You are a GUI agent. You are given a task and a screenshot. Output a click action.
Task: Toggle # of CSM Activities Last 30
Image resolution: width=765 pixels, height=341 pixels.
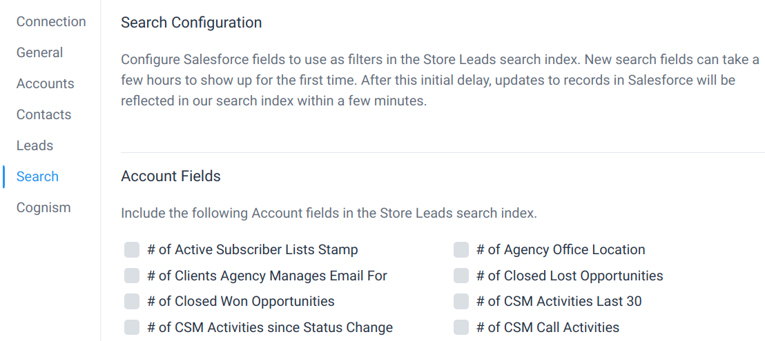coord(461,302)
